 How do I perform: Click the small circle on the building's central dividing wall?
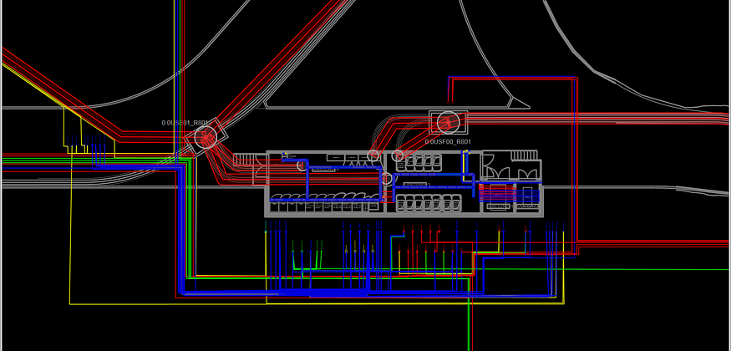(387, 178)
